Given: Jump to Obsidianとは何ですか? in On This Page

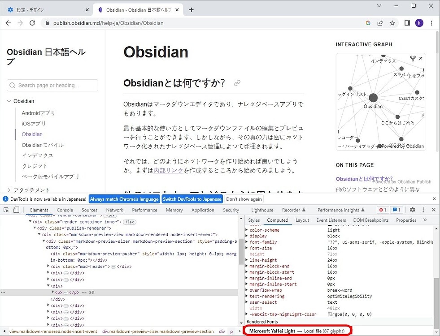Looking at the screenshot, I should [x=364, y=179].
